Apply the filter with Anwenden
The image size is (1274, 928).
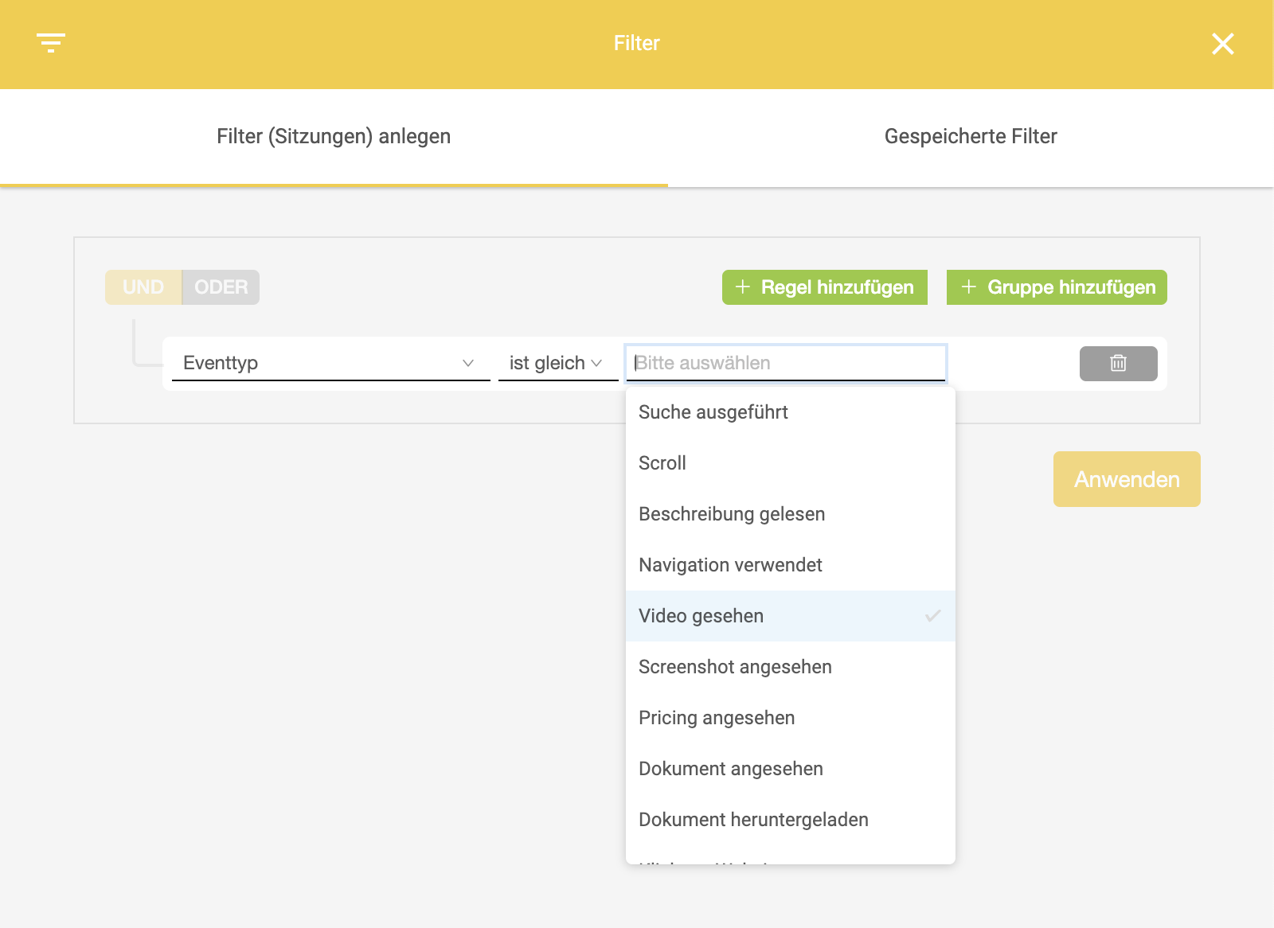(1127, 479)
